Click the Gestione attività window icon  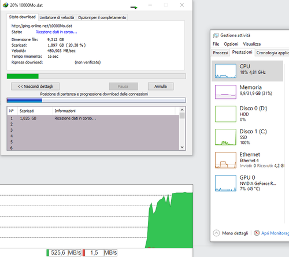coord(216,35)
